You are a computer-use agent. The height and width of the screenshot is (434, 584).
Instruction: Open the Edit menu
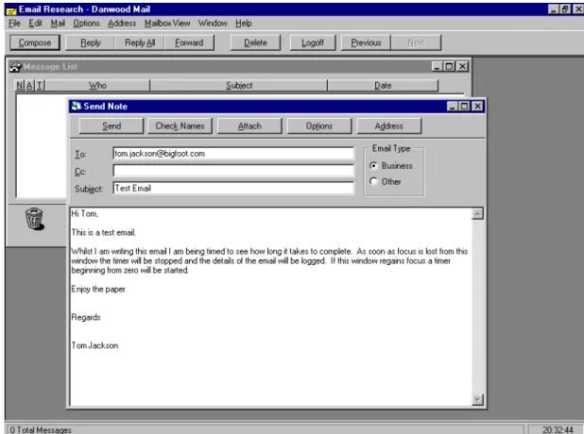point(35,24)
